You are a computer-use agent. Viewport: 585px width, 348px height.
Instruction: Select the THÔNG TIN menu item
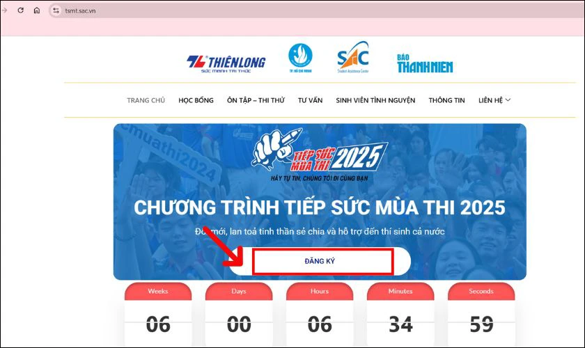pos(446,100)
